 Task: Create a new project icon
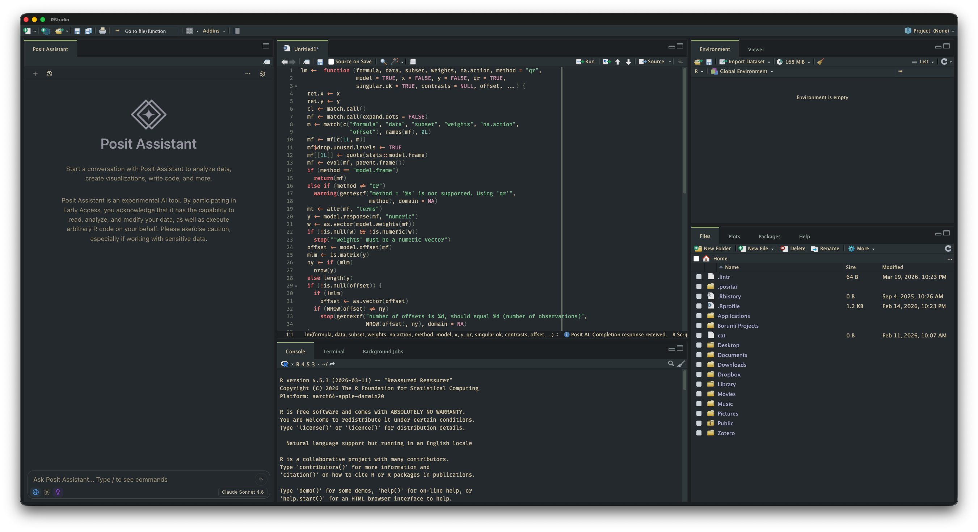click(x=46, y=31)
